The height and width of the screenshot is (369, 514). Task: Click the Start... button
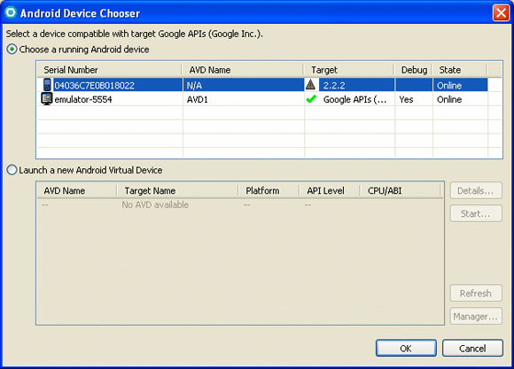click(x=476, y=213)
